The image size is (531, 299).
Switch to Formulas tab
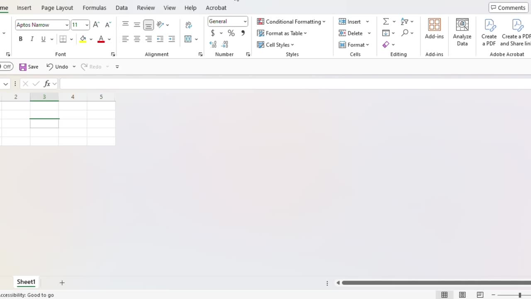pyautogui.click(x=95, y=8)
